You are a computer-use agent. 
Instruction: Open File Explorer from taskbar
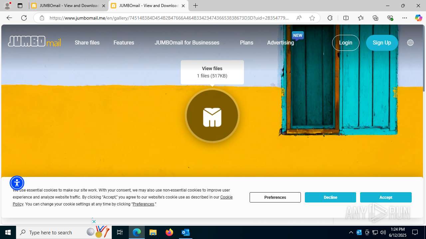[x=153, y=232]
